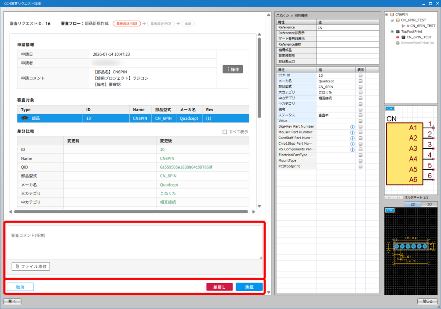Screen dimensions: 441x309
Task: Select the A:CN_6PIN_TEST tree item
Action: pos(421,26)
